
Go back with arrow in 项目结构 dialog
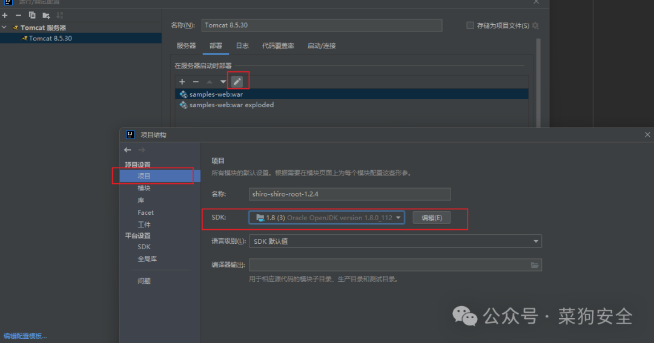[128, 150]
